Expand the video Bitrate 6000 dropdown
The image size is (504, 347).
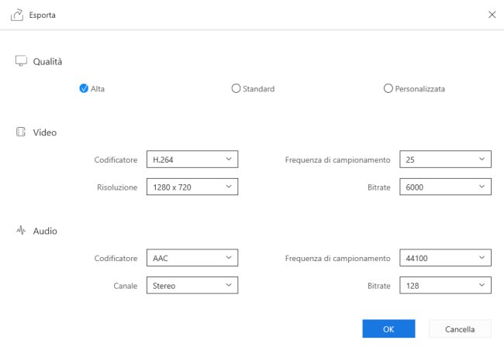[445, 187]
